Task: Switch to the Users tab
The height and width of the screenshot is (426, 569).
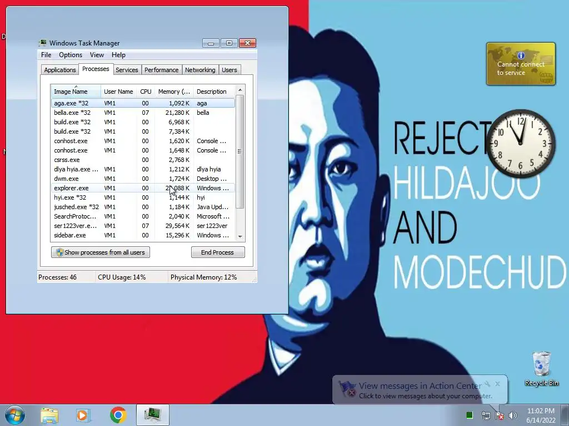Action: pyautogui.click(x=229, y=70)
